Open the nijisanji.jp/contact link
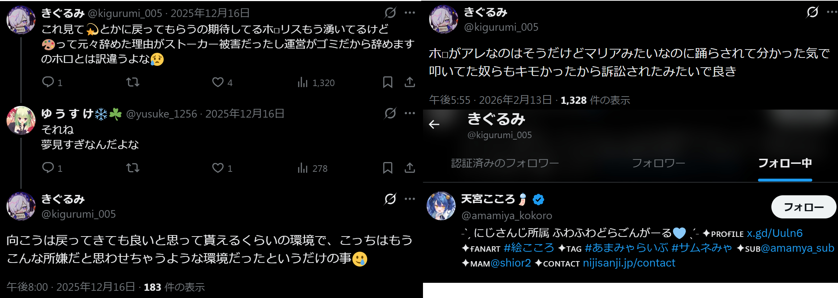838x298 pixels. point(629,263)
